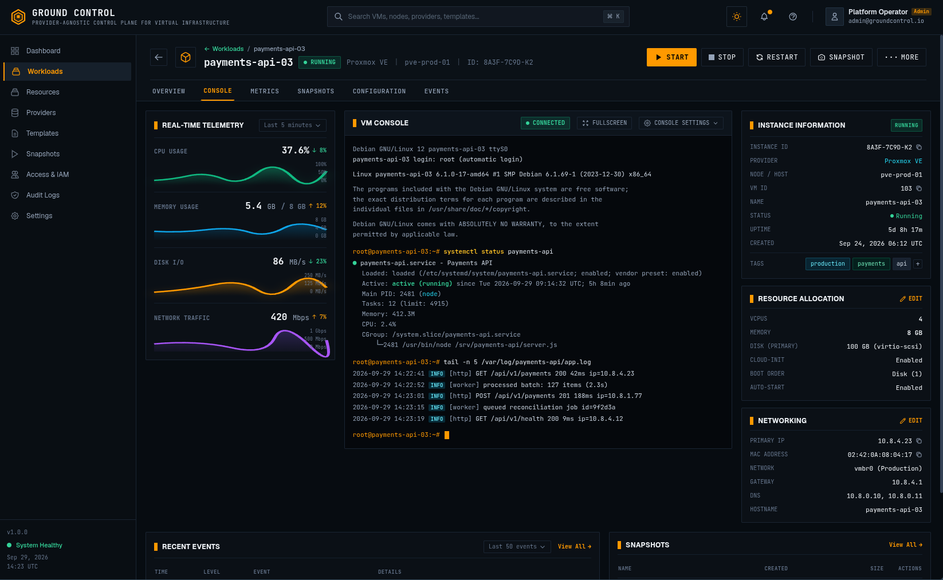View all recent events
The image size is (943, 580).
(575, 547)
